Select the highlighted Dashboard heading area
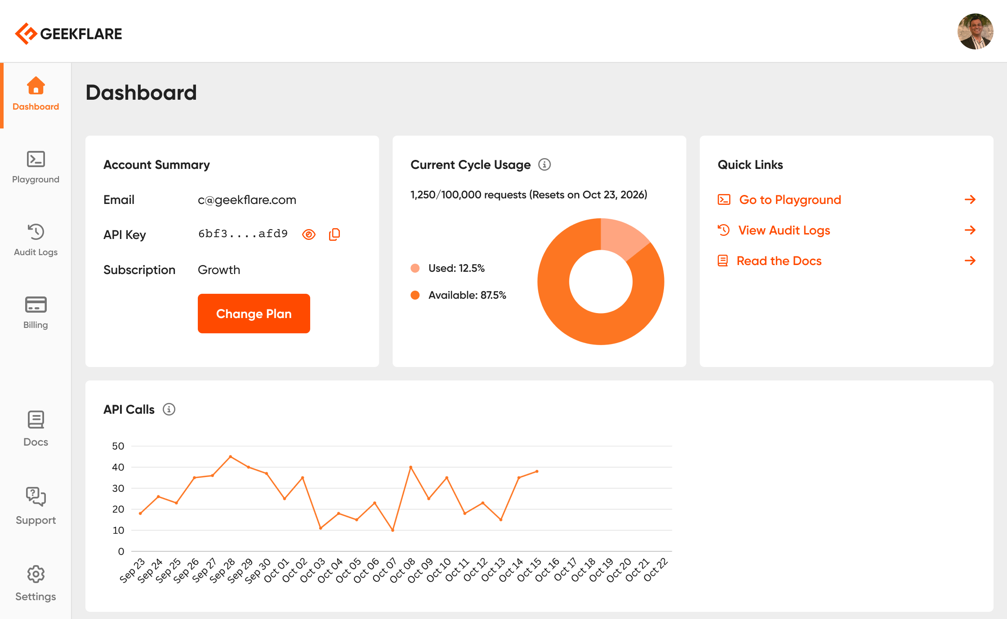The height and width of the screenshot is (619, 1007). [141, 93]
